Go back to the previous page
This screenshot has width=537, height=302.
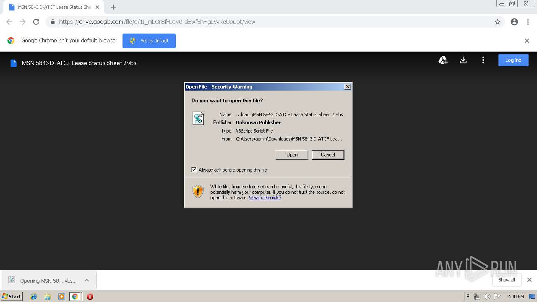9,22
